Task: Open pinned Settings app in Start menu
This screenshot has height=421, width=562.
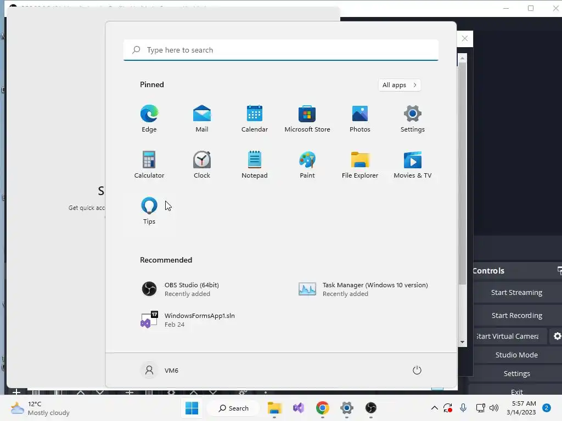Action: pyautogui.click(x=413, y=118)
